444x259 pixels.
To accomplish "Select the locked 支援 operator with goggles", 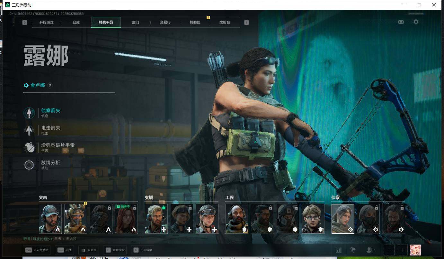I will 182,219.
